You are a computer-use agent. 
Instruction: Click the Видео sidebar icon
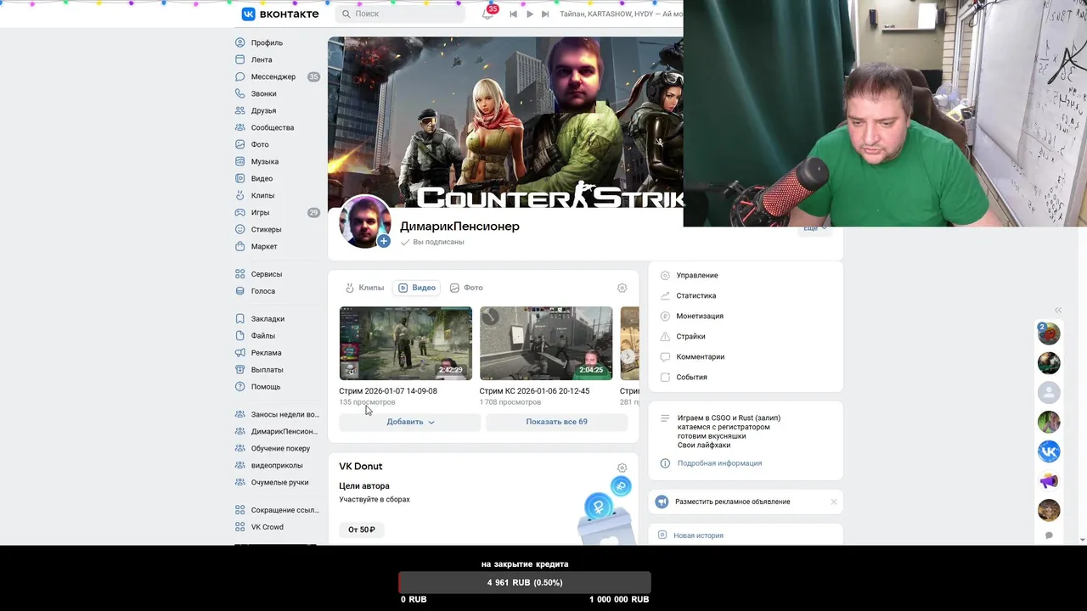(x=240, y=178)
